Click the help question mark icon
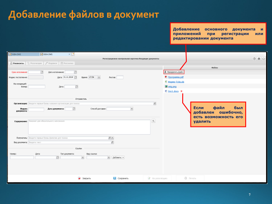 click(254, 59)
